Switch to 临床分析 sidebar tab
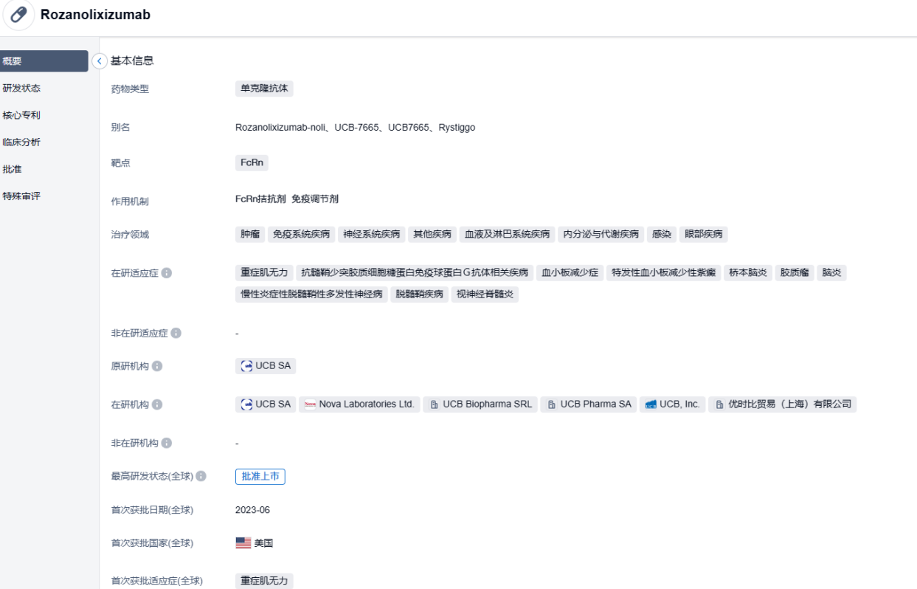The width and height of the screenshot is (917, 589). coord(22,142)
